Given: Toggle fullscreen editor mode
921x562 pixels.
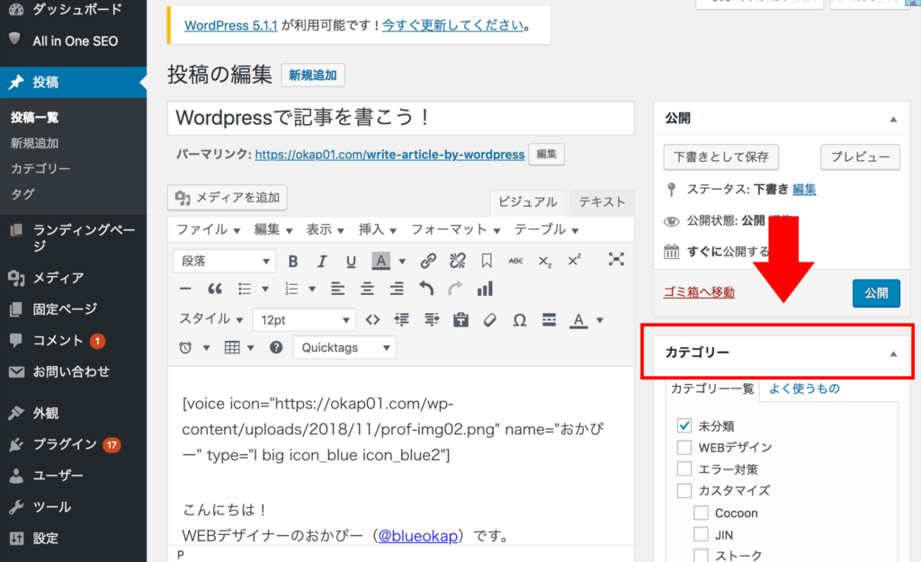Looking at the screenshot, I should pyautogui.click(x=615, y=259).
